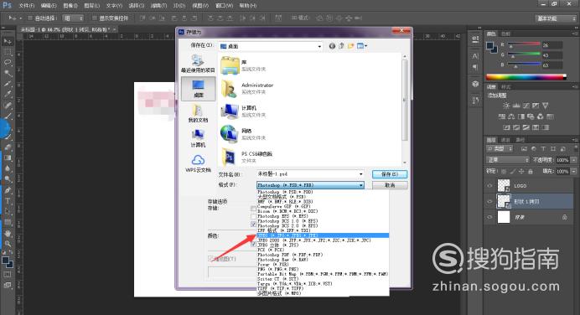
Task: Open WPS cloud documents (WPS云文档) in sidebar
Action: [x=198, y=163]
